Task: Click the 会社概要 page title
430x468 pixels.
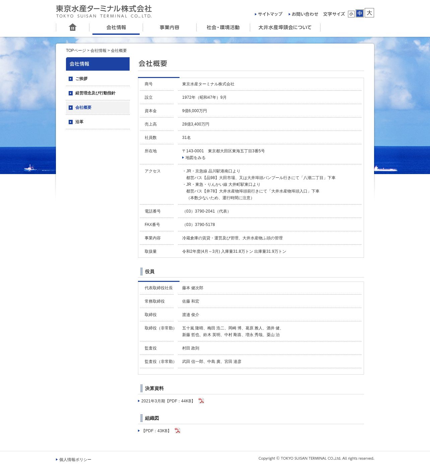Action: click(x=153, y=64)
